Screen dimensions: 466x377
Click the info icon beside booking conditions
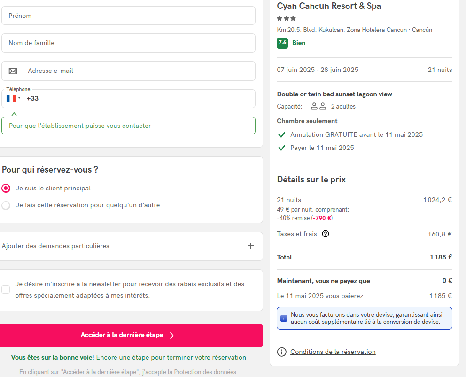[282, 352]
